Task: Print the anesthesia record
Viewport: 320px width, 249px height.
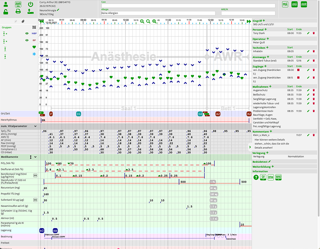Action: pos(18,11)
